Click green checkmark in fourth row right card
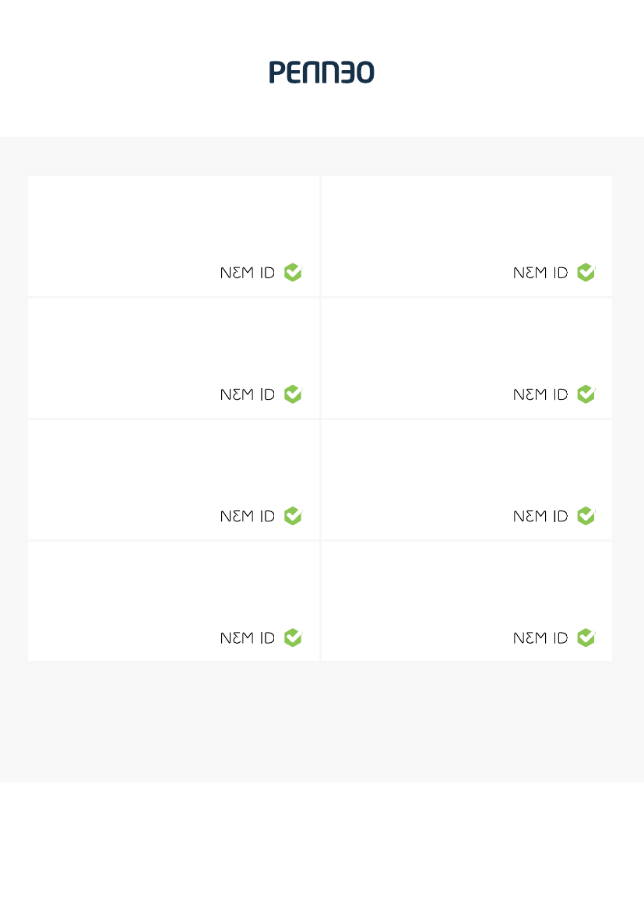This screenshot has width=644, height=911. pos(586,637)
